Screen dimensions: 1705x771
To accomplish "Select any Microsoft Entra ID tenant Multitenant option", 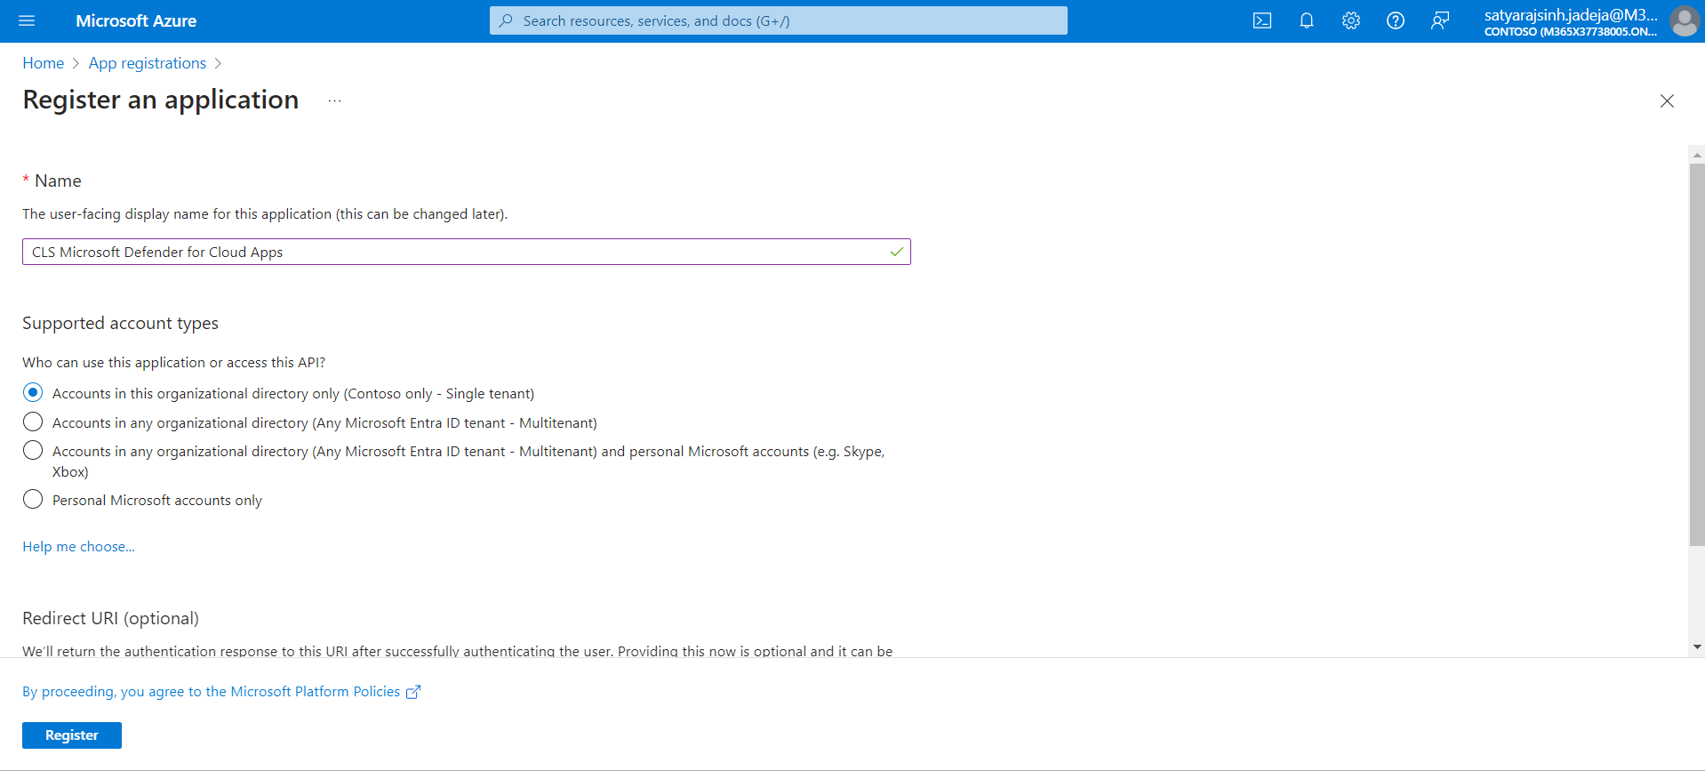I will pyautogui.click(x=33, y=422).
